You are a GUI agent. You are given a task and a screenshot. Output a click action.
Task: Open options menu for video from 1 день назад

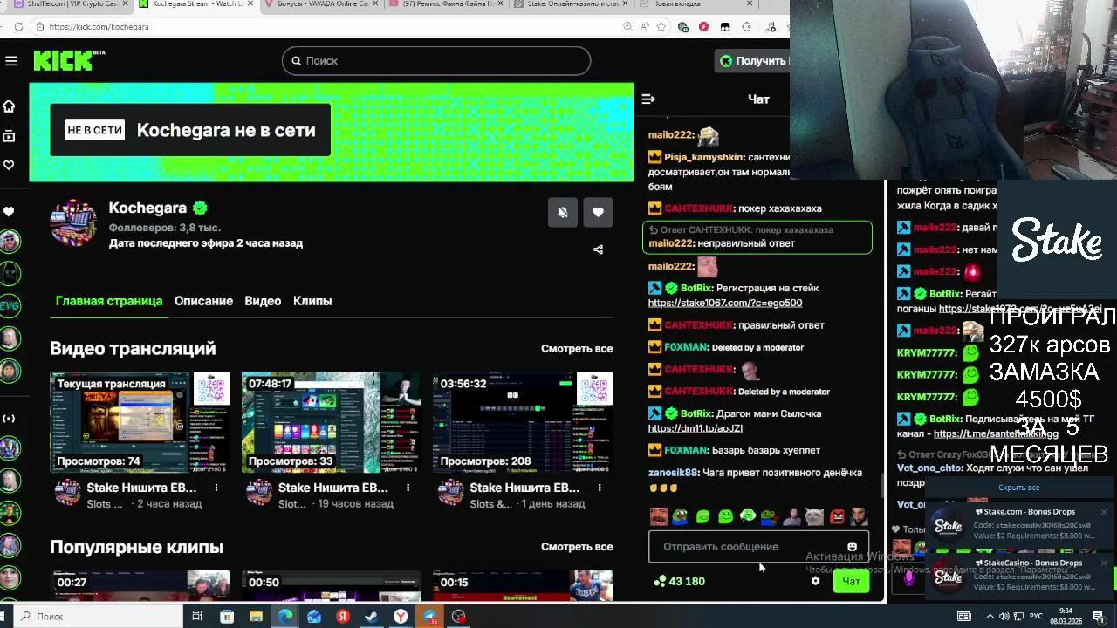pyautogui.click(x=600, y=488)
